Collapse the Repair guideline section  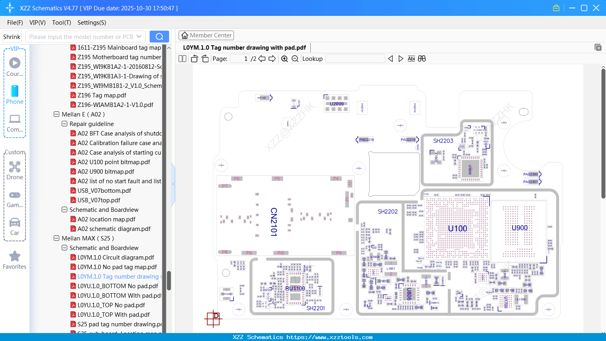tap(64, 124)
